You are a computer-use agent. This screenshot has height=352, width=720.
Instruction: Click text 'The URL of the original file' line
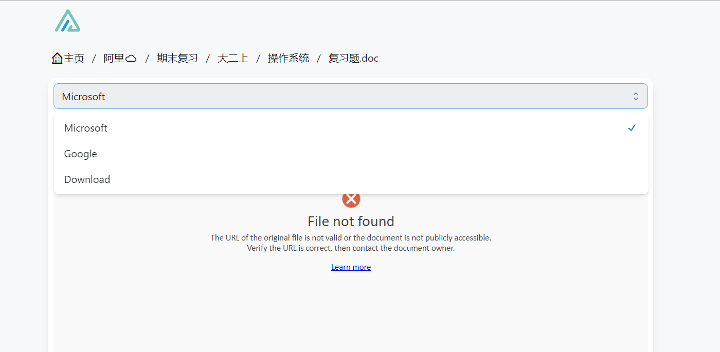coord(351,238)
